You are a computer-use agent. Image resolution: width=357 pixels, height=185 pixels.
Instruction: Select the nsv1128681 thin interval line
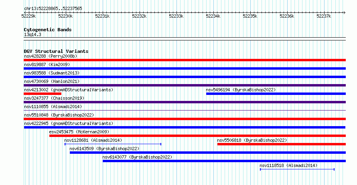pyautogui.click(x=113, y=144)
